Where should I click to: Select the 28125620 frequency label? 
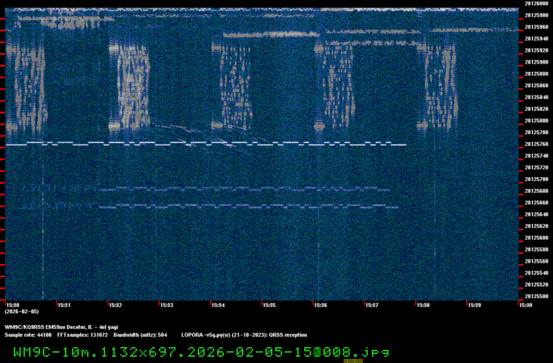pos(536,226)
